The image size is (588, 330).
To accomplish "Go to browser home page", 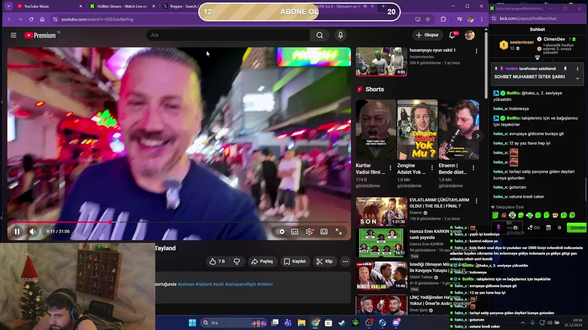I will pyautogui.click(x=42, y=19).
